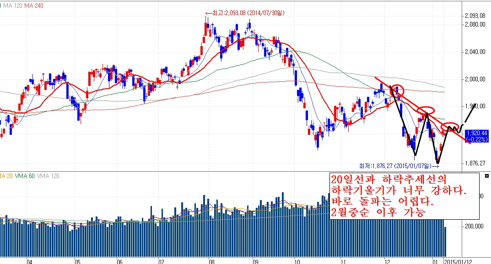
Task: Close the volume panel with the X icon
Action: coord(486,176)
